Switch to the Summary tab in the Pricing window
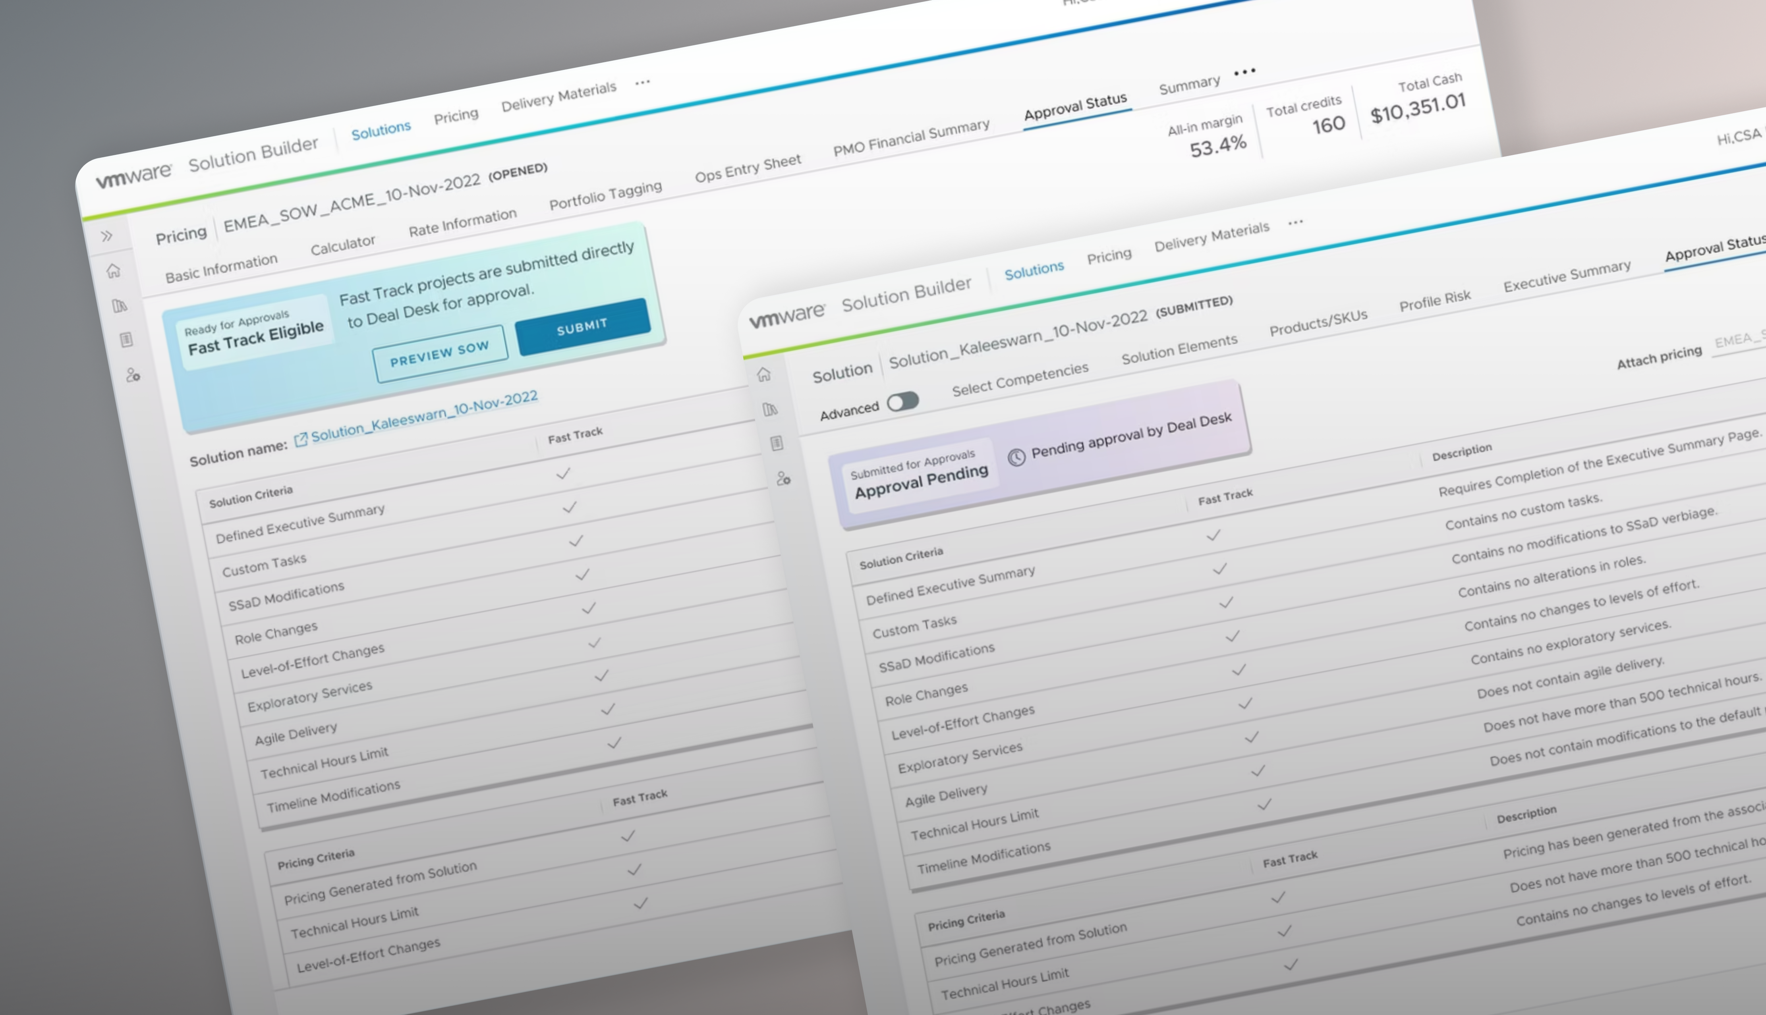This screenshot has height=1015, width=1766. [1189, 85]
